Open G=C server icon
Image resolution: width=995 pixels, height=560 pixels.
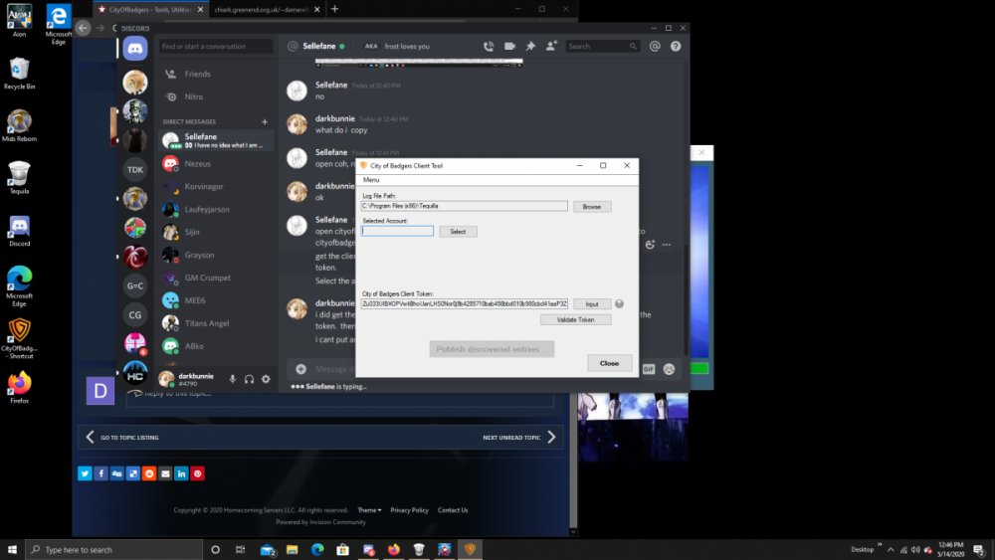(135, 285)
